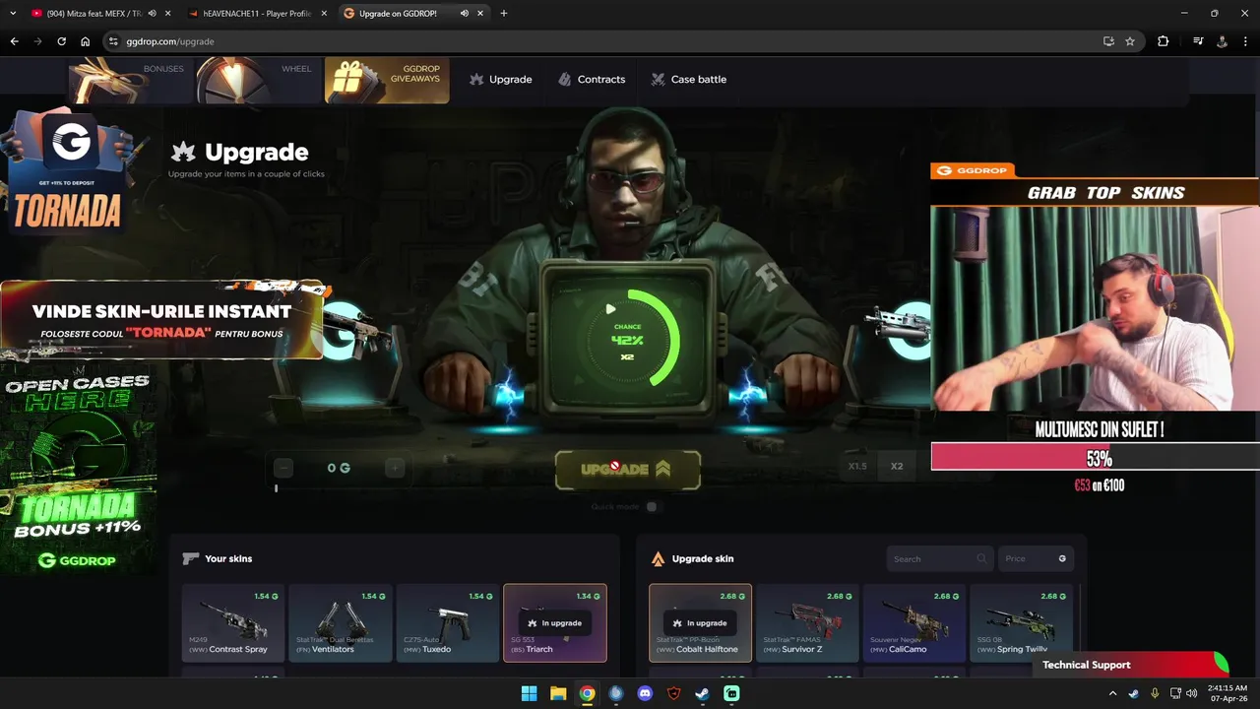
Task: Open the Chrome profile avatar
Action: pos(1222,41)
